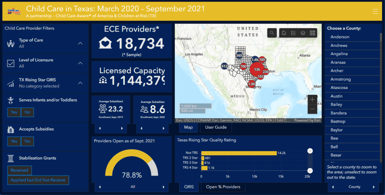Zoom in on the map
The height and width of the screenshot is (195, 385).
tap(312, 100)
